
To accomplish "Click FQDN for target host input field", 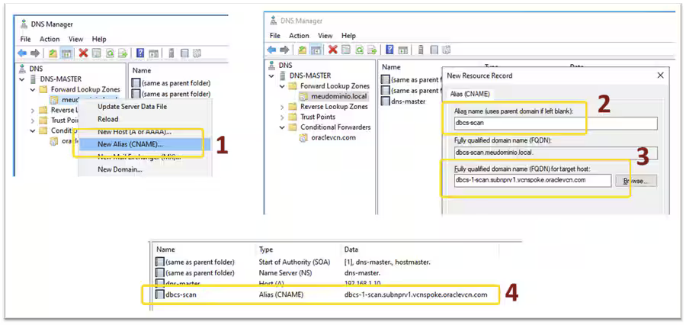I will click(x=532, y=180).
